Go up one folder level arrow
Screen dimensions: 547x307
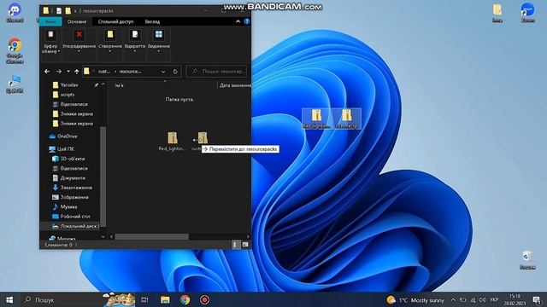pos(76,72)
